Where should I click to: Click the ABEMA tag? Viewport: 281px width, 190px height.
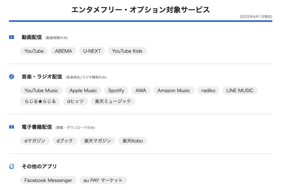[63, 51]
